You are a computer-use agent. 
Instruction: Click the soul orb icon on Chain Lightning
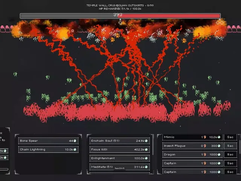(x=75, y=149)
